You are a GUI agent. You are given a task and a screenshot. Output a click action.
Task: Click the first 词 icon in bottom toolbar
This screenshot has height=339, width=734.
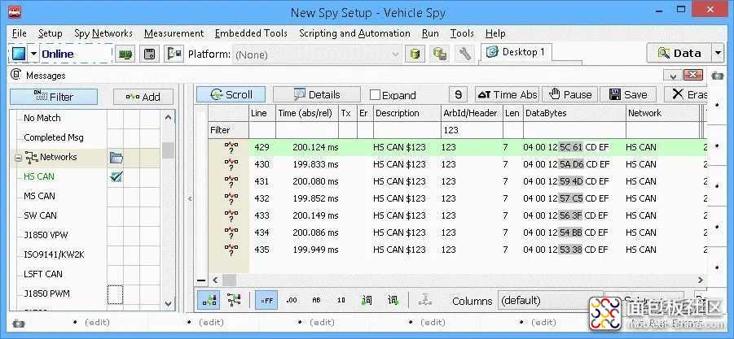367,300
